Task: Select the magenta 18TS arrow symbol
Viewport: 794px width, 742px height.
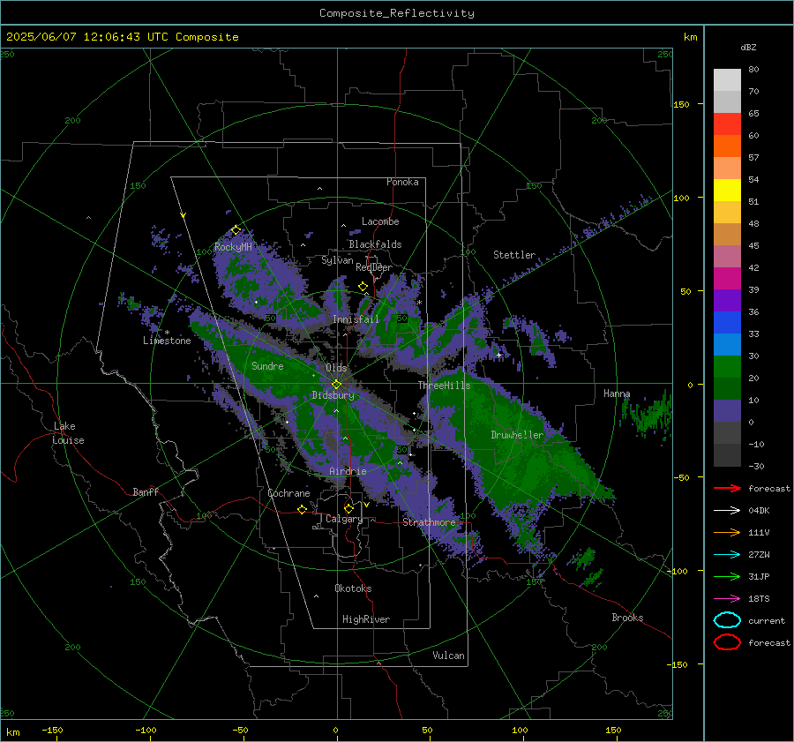Action: 727,599
